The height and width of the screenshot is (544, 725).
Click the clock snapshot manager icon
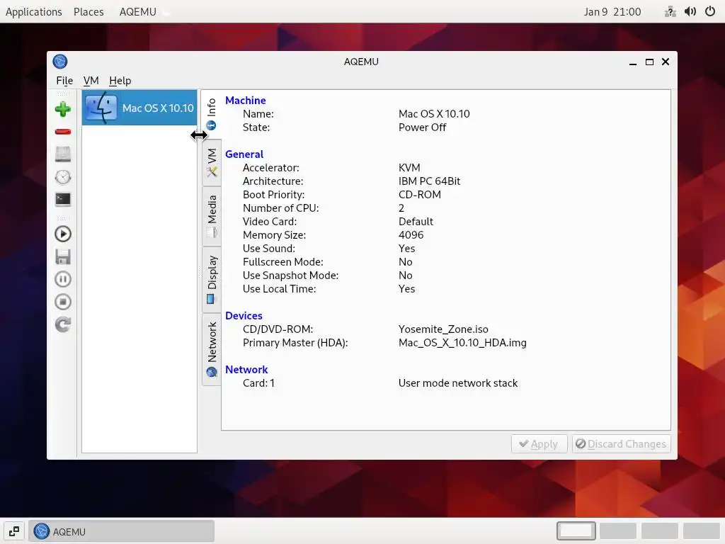coord(63,176)
